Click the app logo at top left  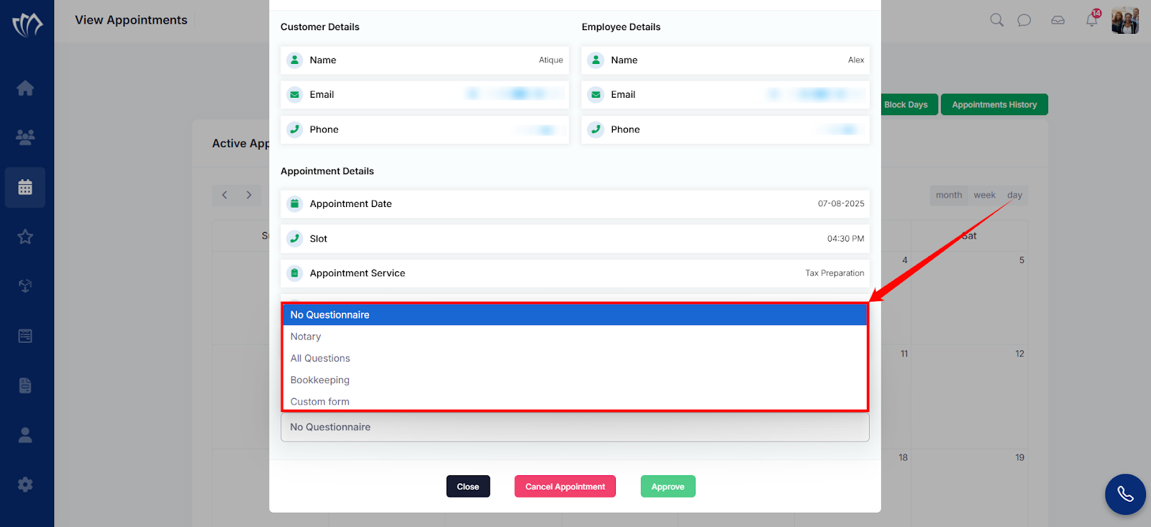[x=27, y=25]
